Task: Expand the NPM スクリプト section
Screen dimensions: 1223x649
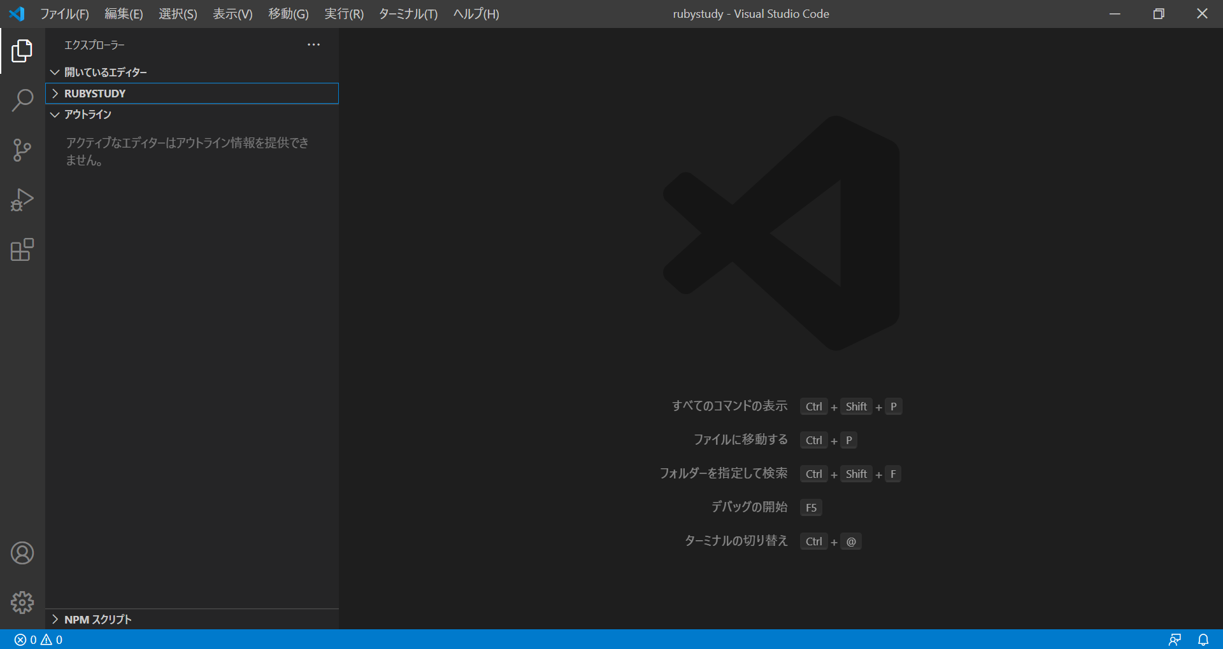Action: pyautogui.click(x=192, y=619)
